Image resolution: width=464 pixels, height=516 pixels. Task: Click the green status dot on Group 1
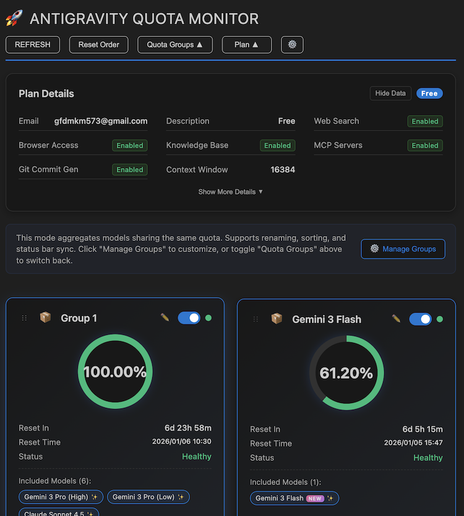click(208, 318)
